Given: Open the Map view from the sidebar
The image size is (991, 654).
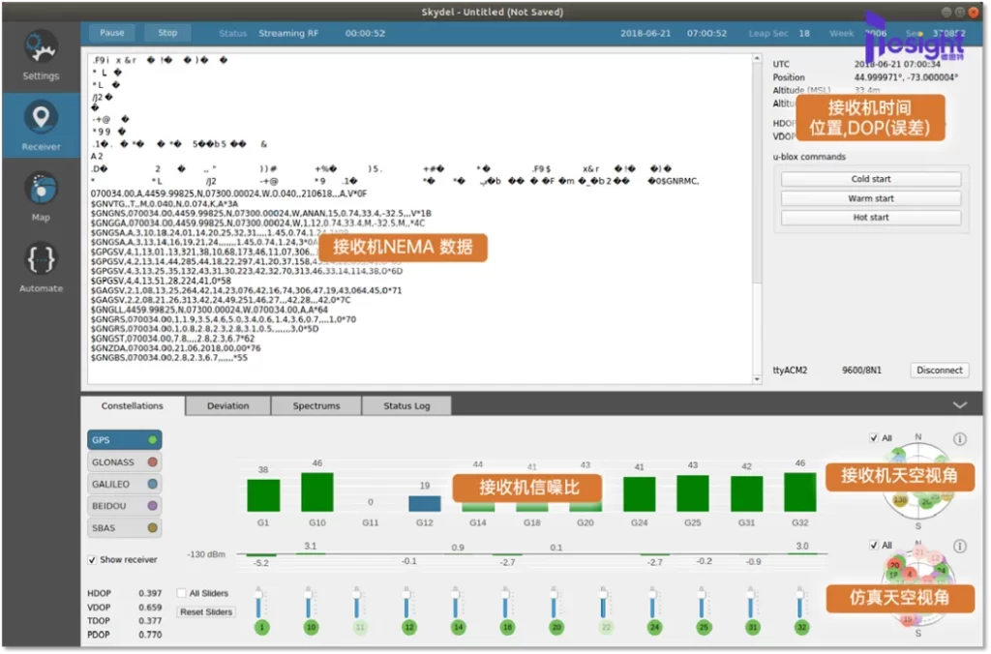Looking at the screenshot, I should coord(41,196).
